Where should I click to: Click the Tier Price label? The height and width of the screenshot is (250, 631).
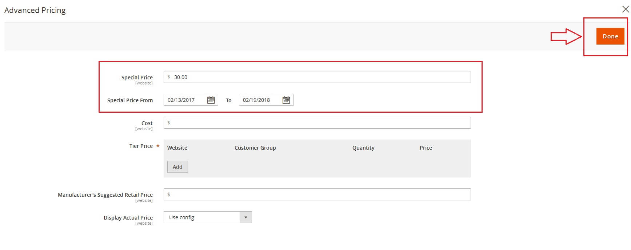tap(141, 146)
